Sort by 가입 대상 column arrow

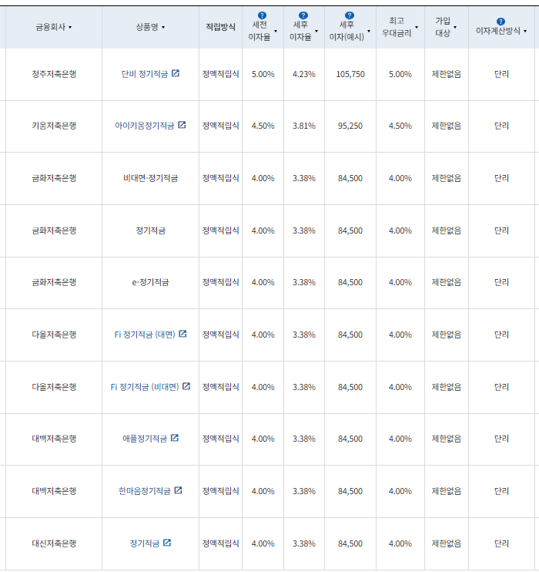pyautogui.click(x=455, y=27)
